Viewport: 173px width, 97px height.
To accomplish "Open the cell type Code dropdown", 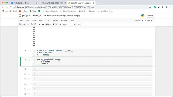I will click(x=69, y=25).
